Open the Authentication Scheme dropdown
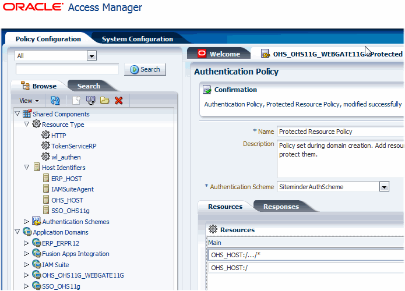 point(384,187)
